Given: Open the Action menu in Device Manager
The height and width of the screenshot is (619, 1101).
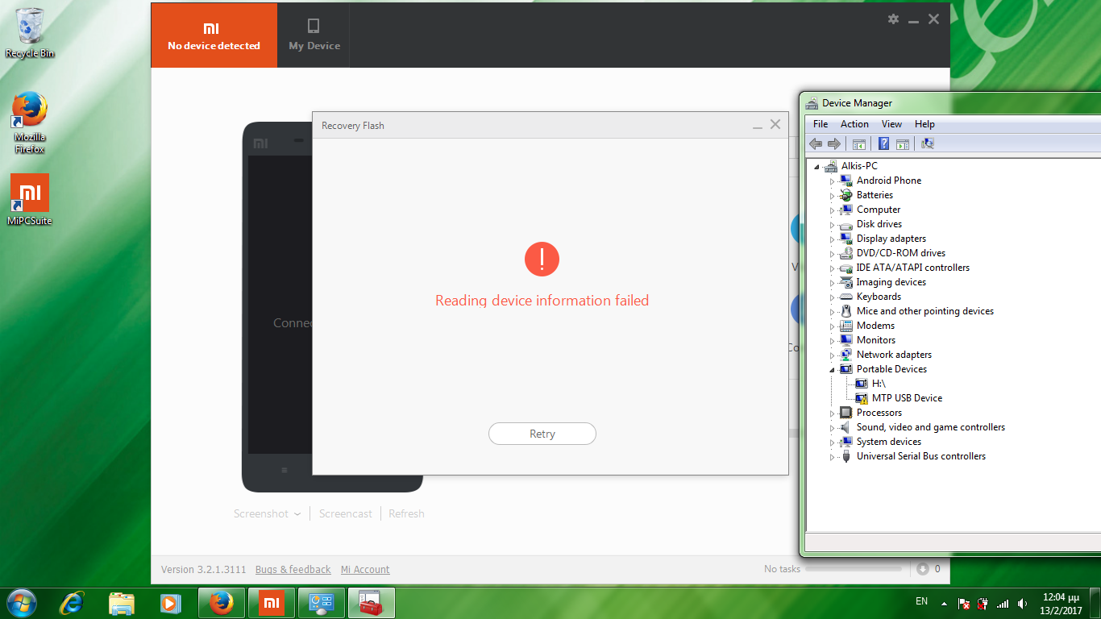Looking at the screenshot, I should coord(854,124).
